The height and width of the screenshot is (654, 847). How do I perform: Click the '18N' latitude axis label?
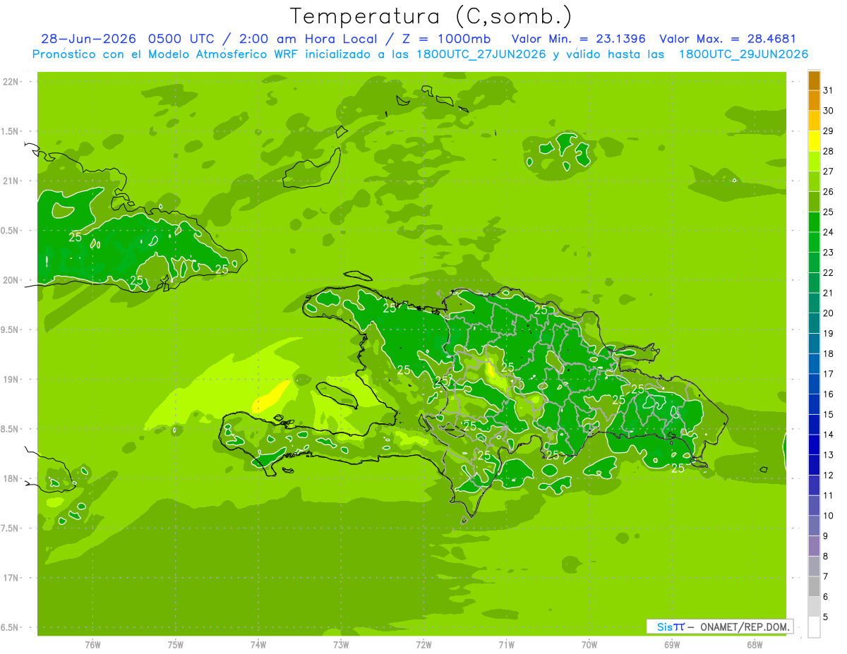(12, 478)
